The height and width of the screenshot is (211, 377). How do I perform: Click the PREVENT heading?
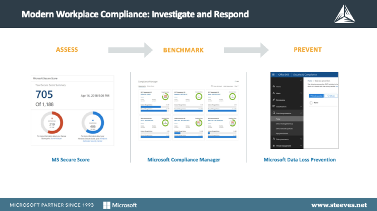tap(307, 50)
